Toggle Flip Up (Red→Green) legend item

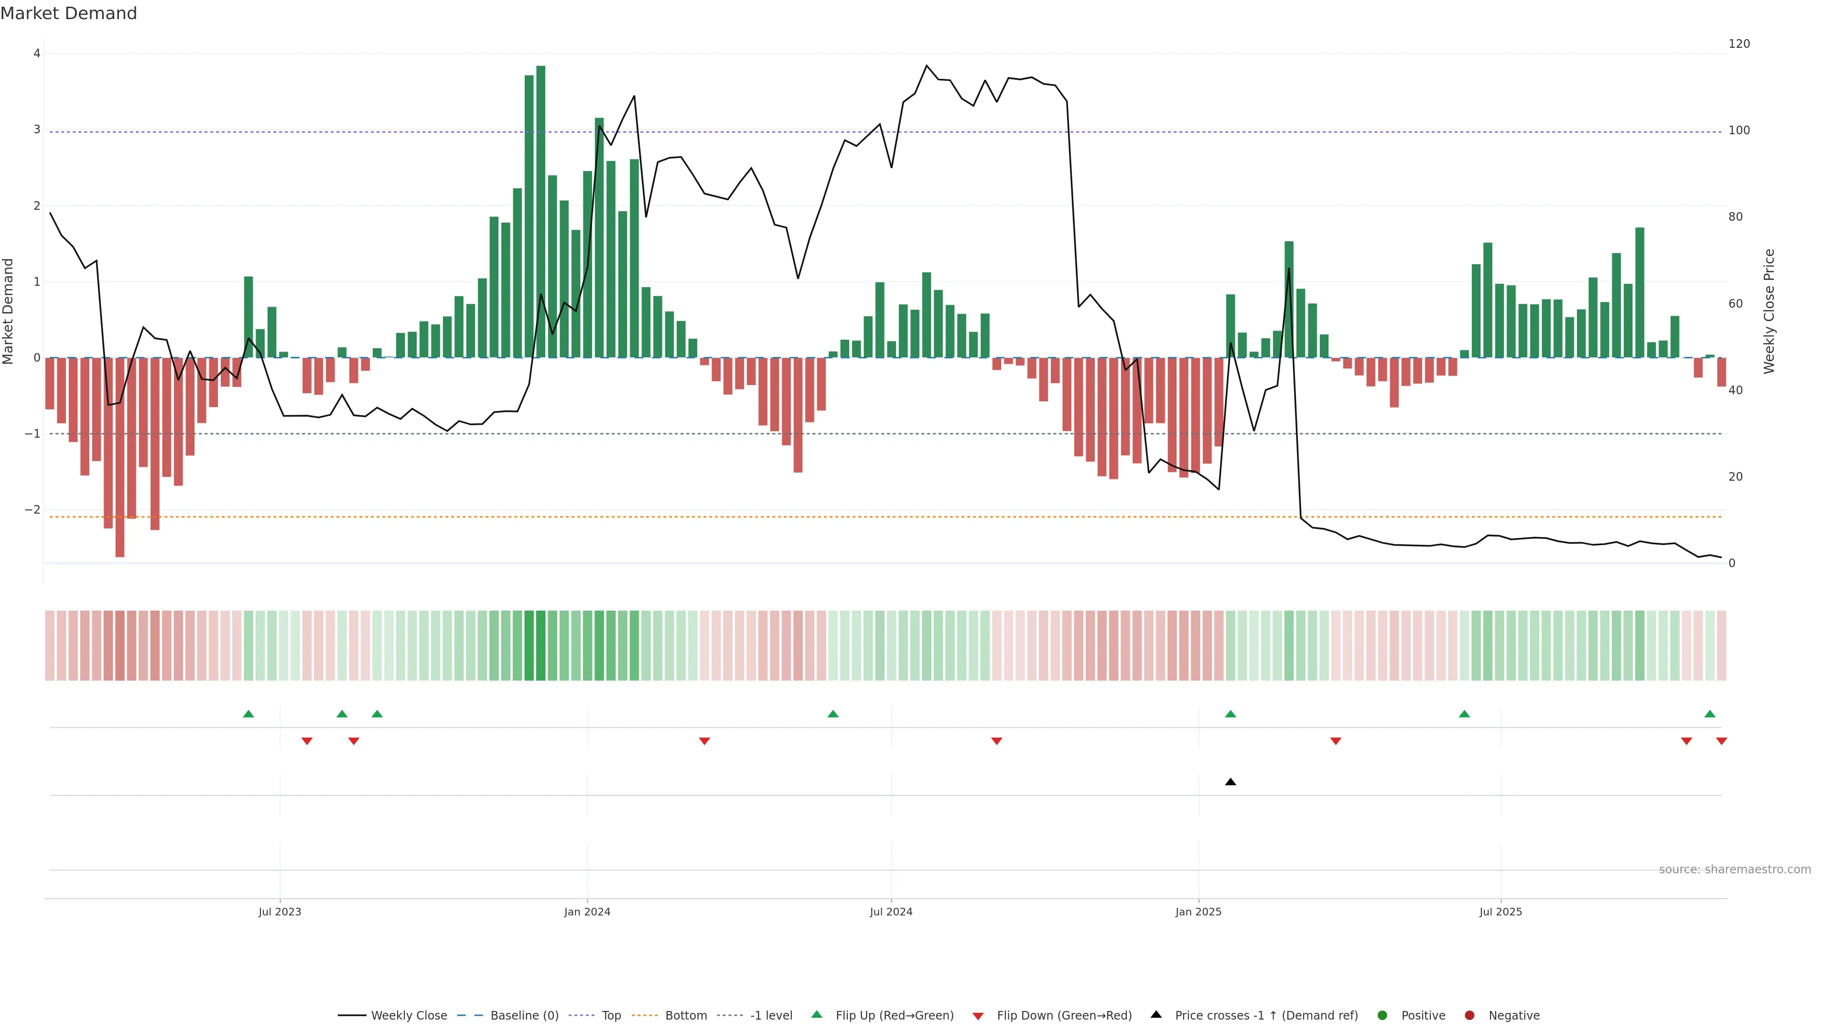[894, 1016]
